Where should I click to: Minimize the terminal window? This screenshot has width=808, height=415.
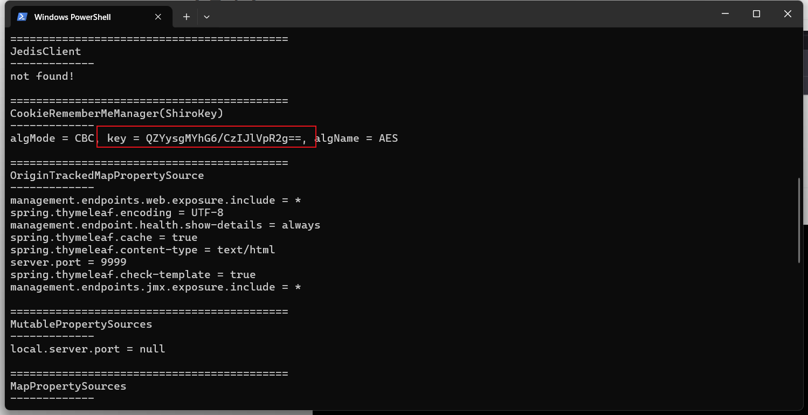tap(725, 14)
